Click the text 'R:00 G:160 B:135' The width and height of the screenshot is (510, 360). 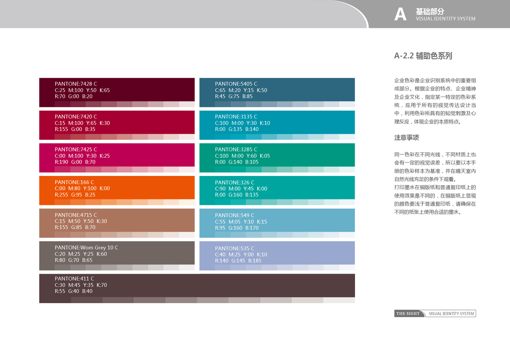(237, 195)
